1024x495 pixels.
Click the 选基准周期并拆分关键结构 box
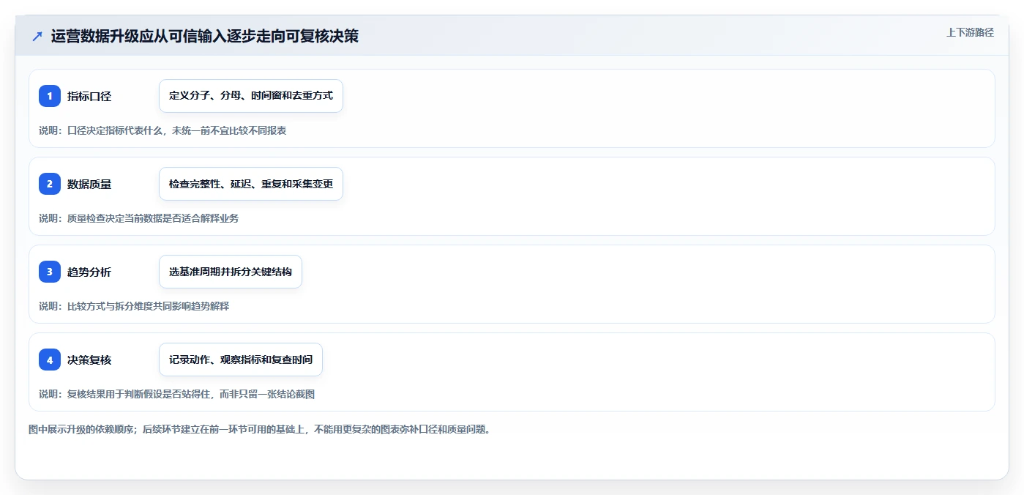(x=231, y=272)
